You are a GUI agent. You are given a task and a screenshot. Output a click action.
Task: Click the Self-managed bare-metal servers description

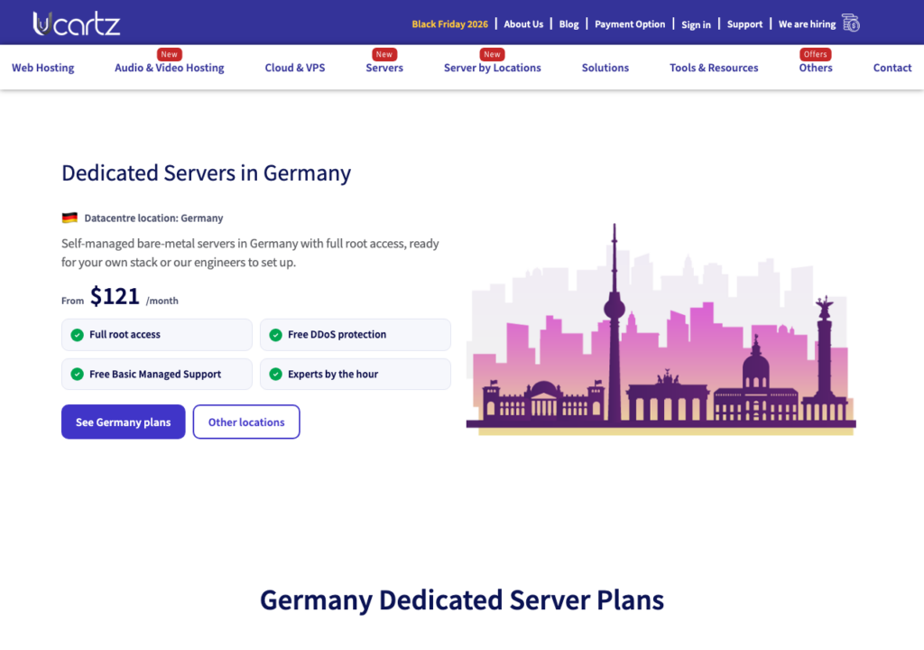(x=250, y=253)
